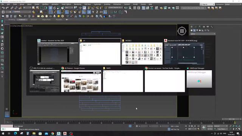
Task: Click the Redo arrow icon
Action: click(x=7, y=8)
